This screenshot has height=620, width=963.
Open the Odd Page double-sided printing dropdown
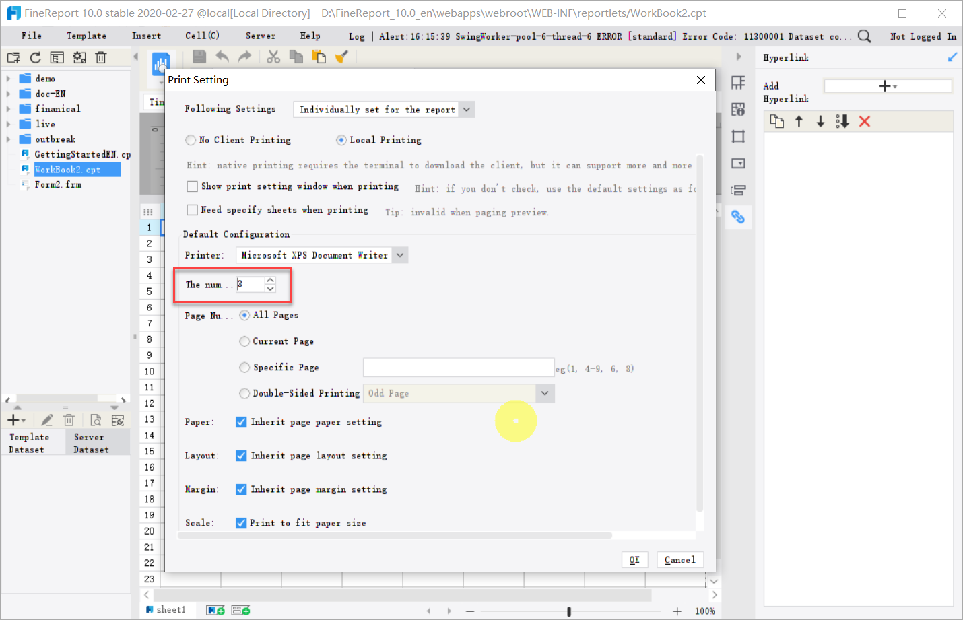tap(544, 393)
